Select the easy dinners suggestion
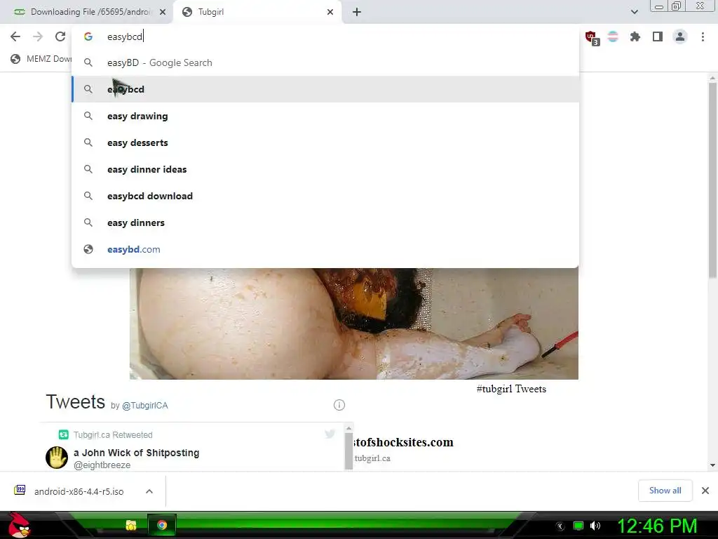 (325, 222)
